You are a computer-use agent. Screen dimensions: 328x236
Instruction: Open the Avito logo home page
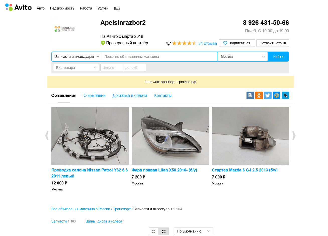click(18, 7)
